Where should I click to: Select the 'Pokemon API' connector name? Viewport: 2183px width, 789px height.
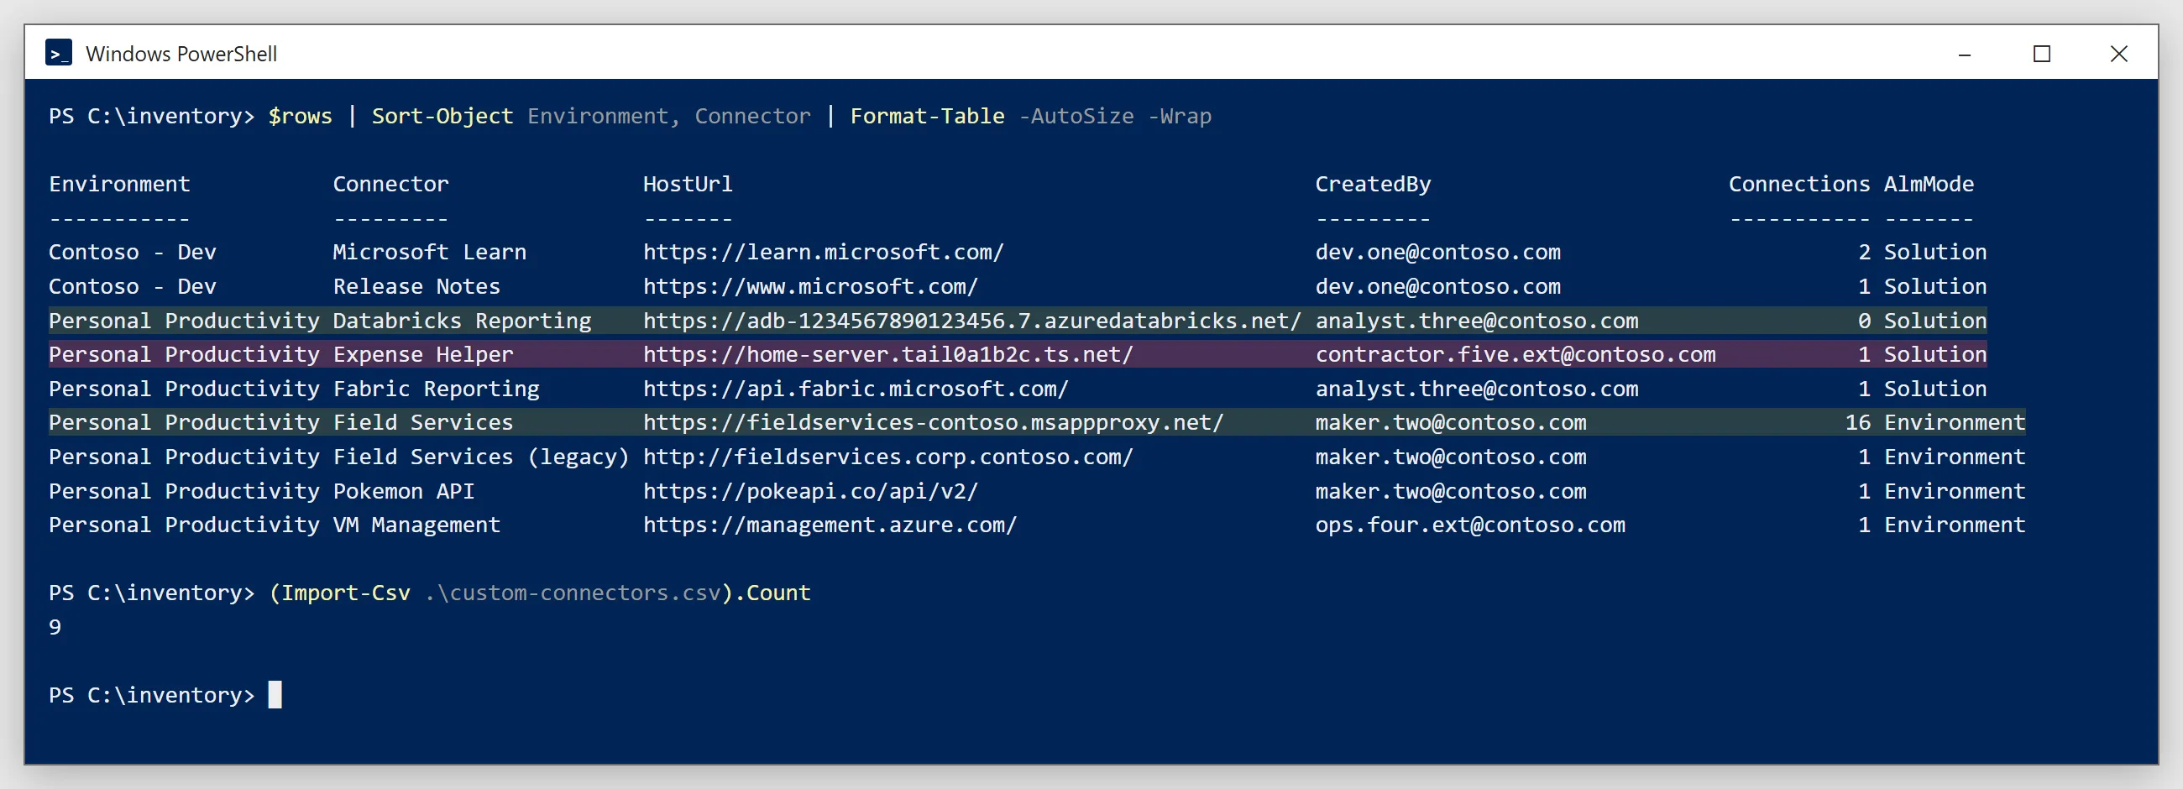pyautogui.click(x=403, y=491)
